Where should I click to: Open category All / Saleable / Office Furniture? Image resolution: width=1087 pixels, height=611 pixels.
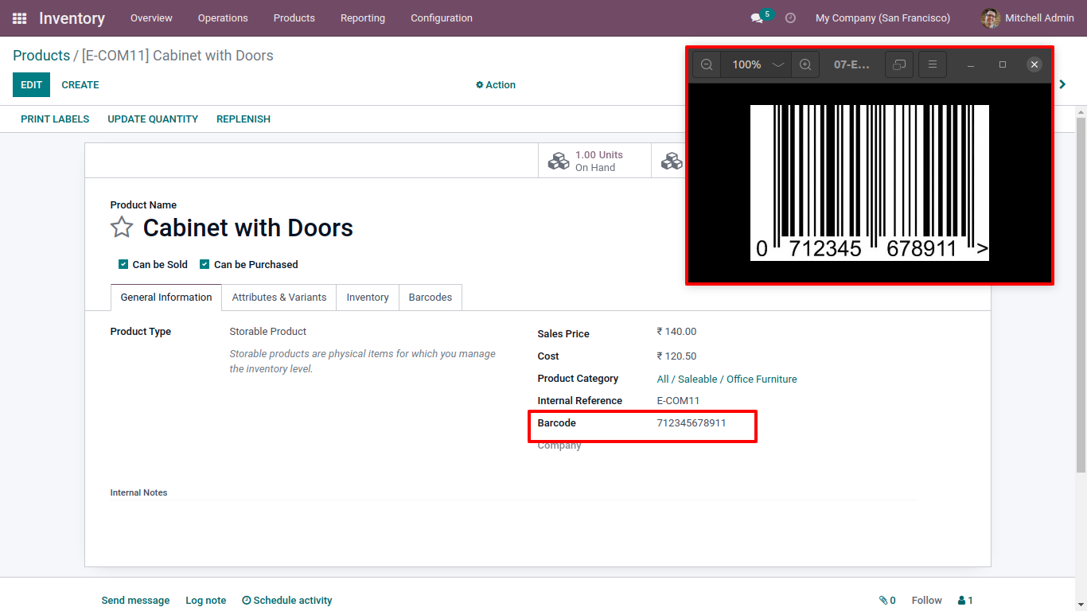point(727,379)
